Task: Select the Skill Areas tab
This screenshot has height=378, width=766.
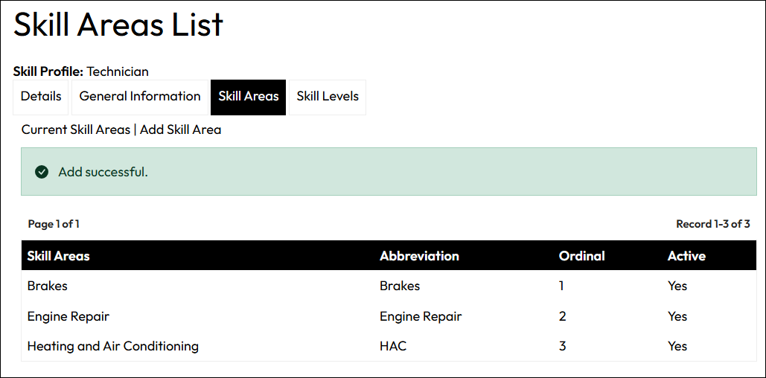Action: 249,97
